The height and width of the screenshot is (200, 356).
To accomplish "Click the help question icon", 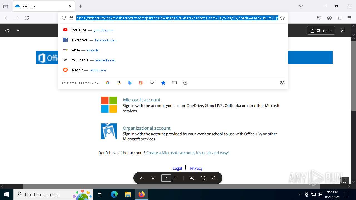I will (x=345, y=181).
